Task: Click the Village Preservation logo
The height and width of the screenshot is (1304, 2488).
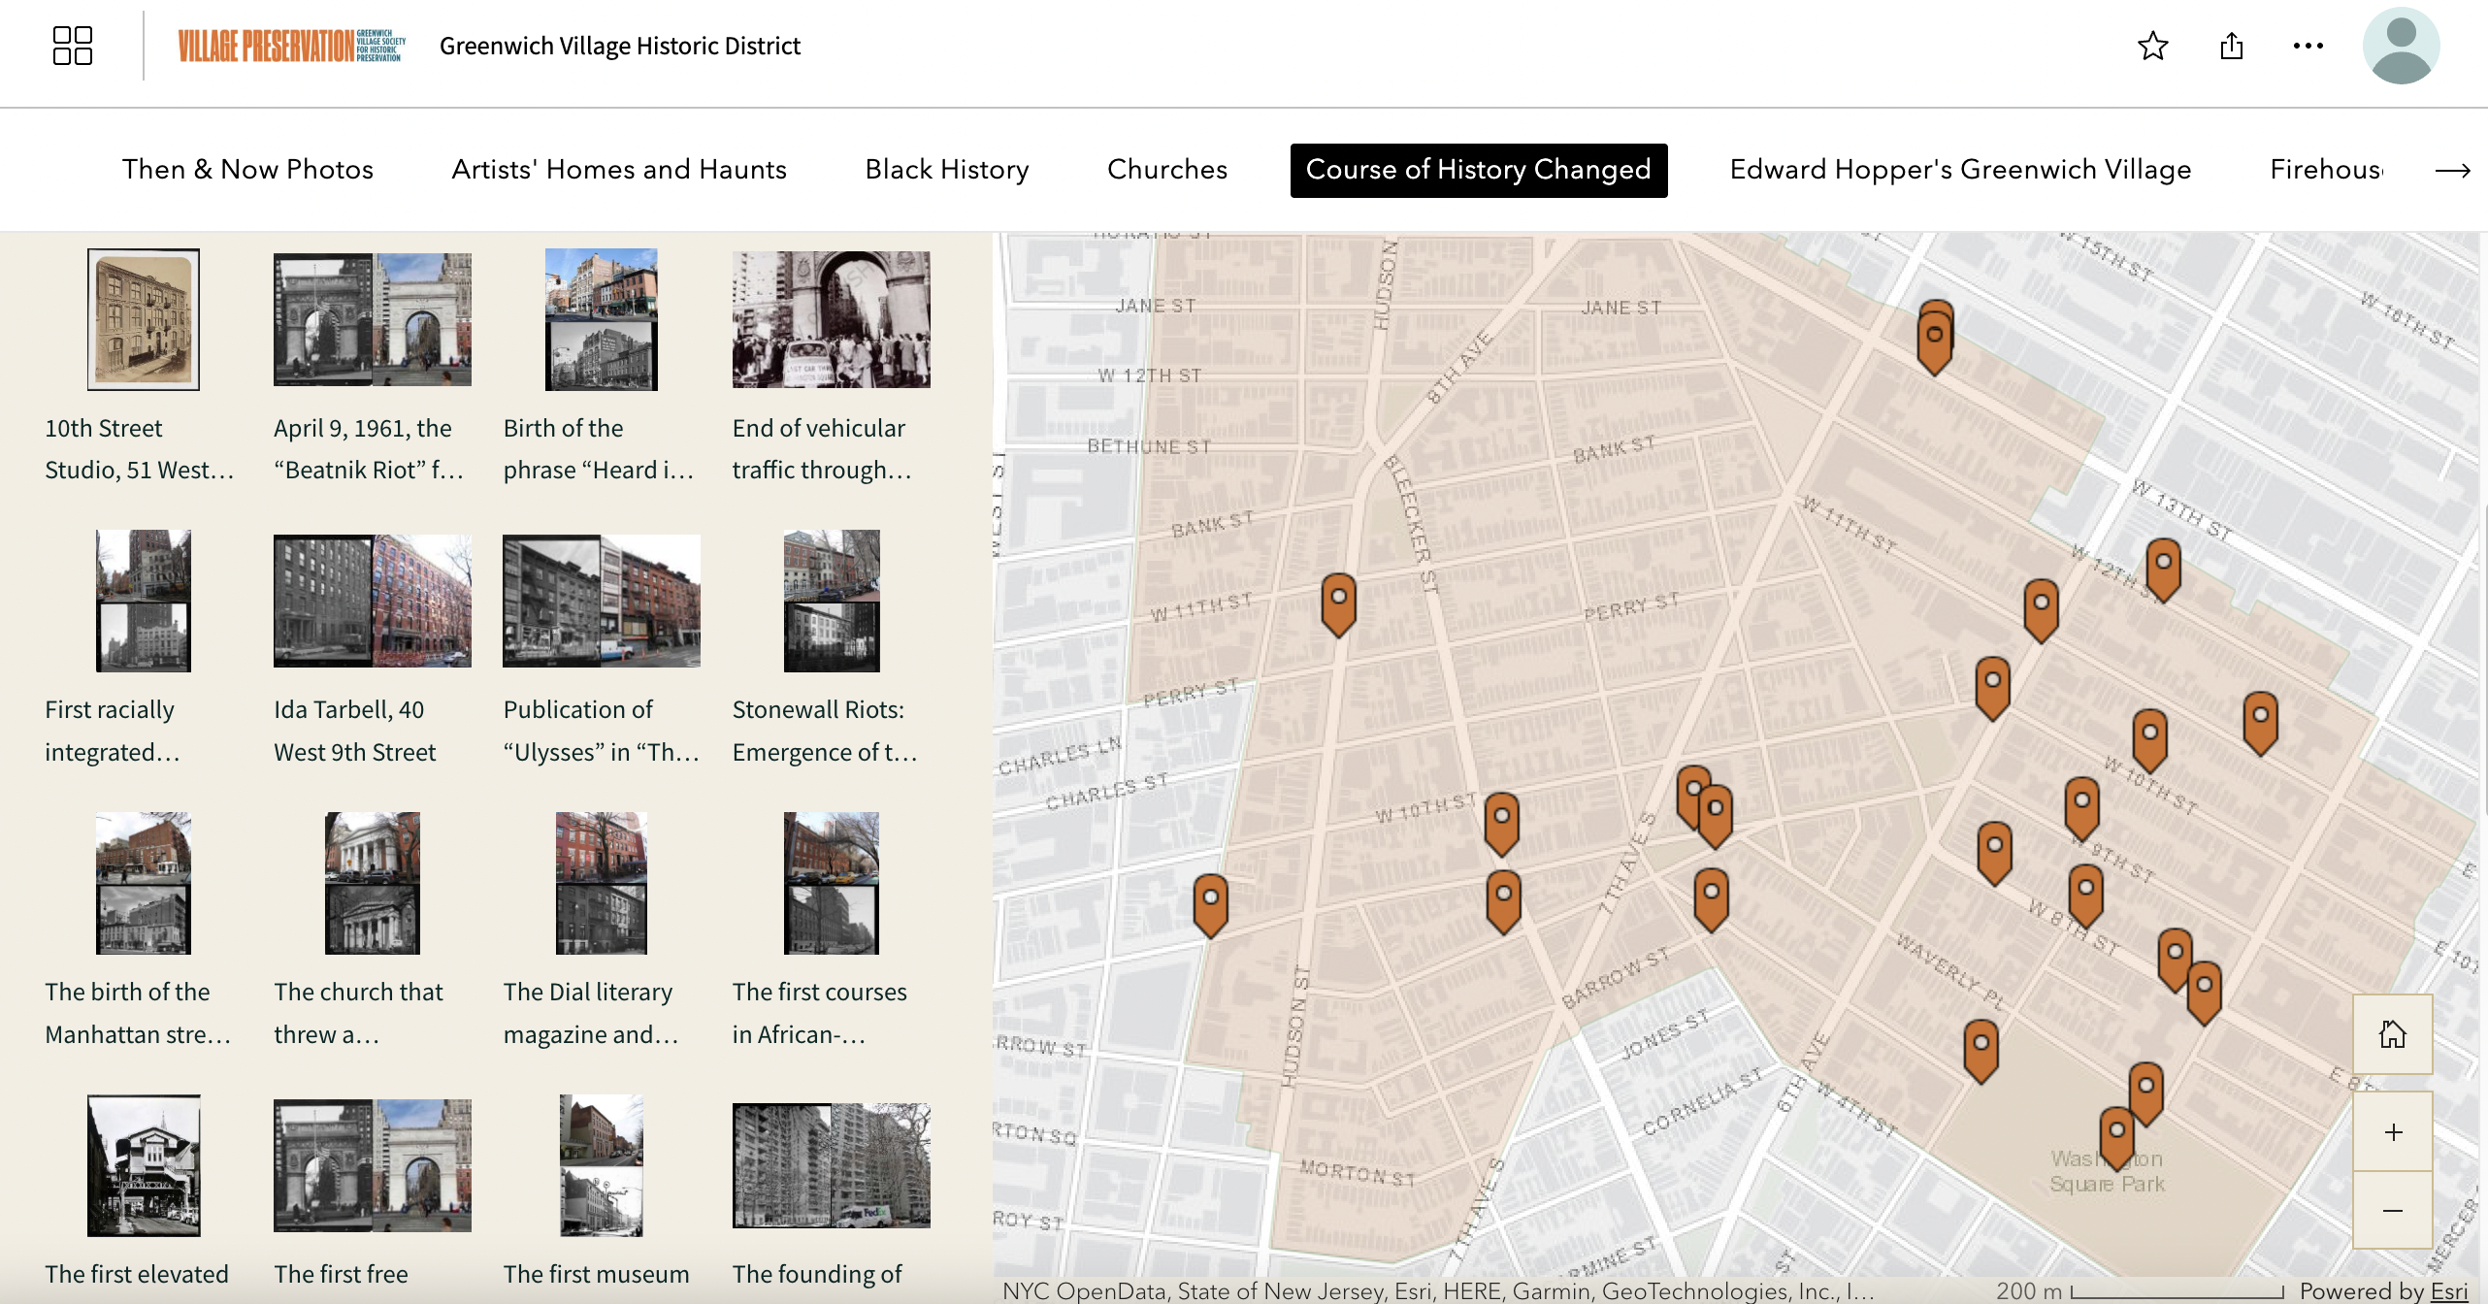Action: pyautogui.click(x=291, y=46)
